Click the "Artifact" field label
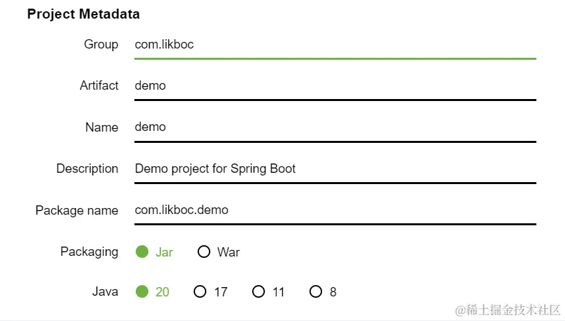The width and height of the screenshot is (565, 321). click(99, 86)
